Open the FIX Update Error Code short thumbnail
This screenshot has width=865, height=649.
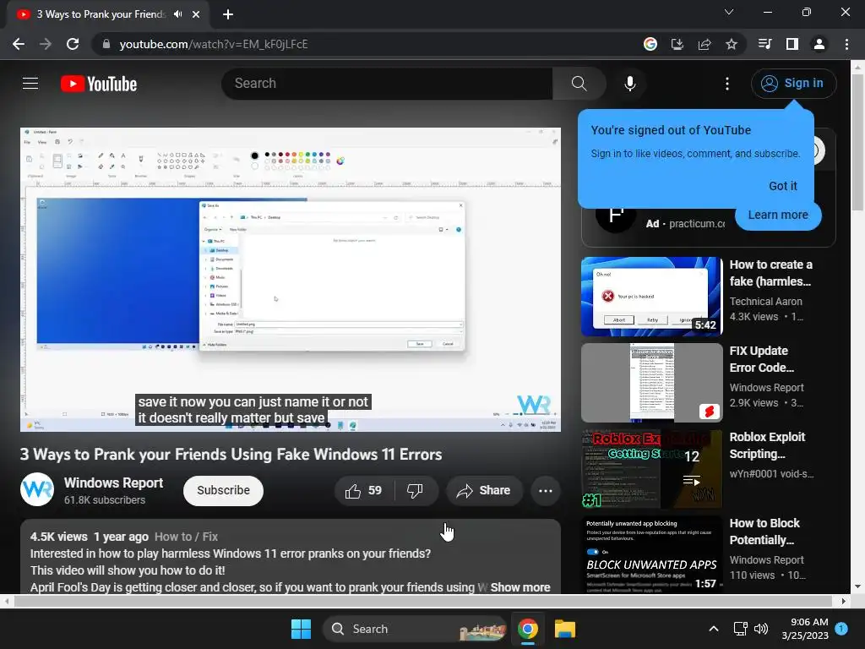tap(651, 383)
